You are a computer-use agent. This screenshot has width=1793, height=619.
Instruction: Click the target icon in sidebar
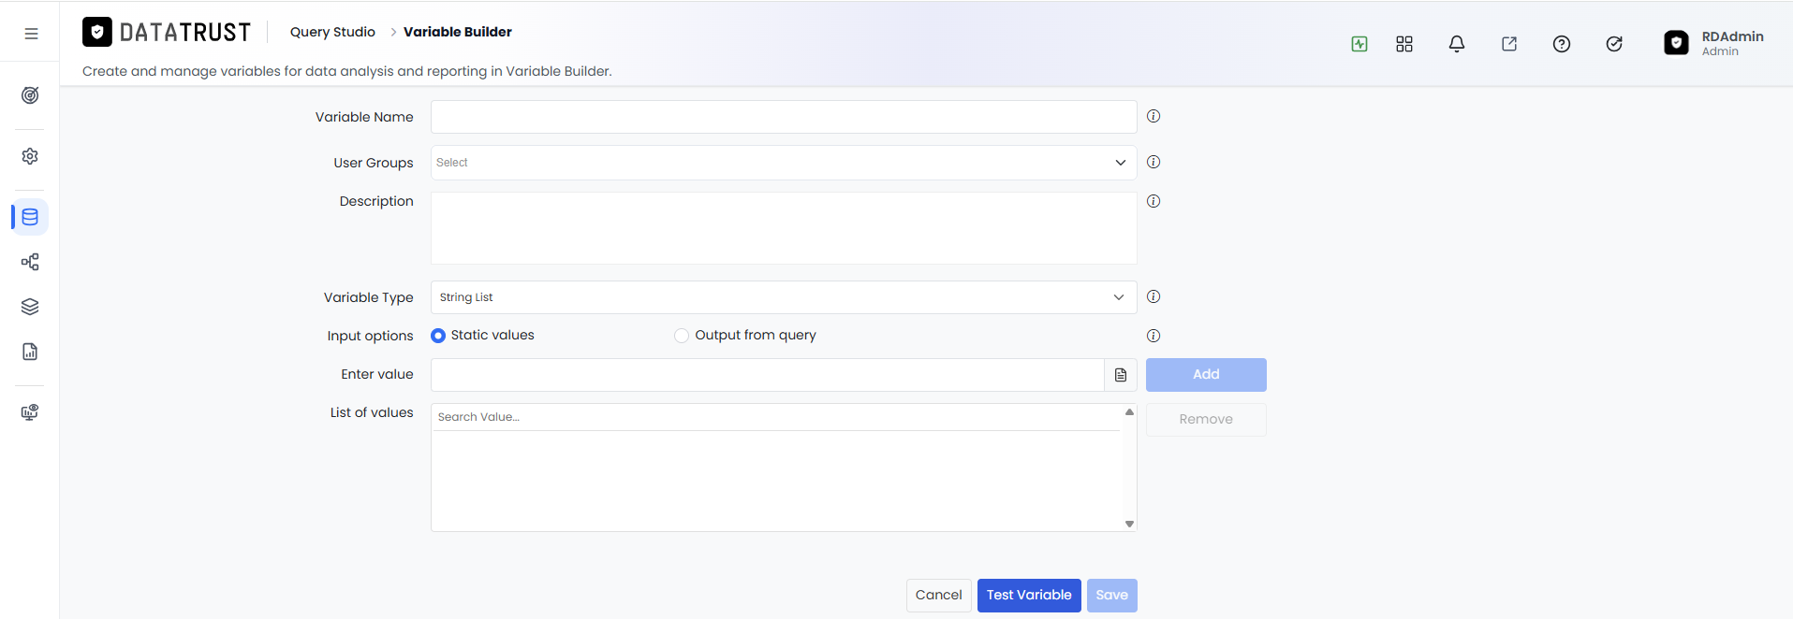coord(30,95)
